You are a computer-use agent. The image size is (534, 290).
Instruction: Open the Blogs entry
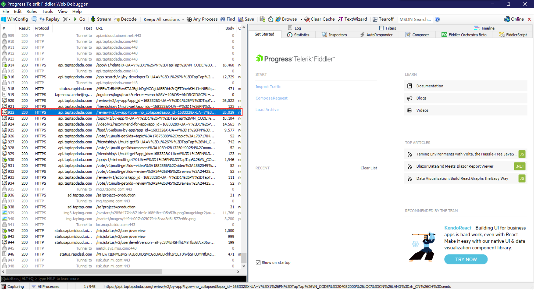pyautogui.click(x=466, y=98)
